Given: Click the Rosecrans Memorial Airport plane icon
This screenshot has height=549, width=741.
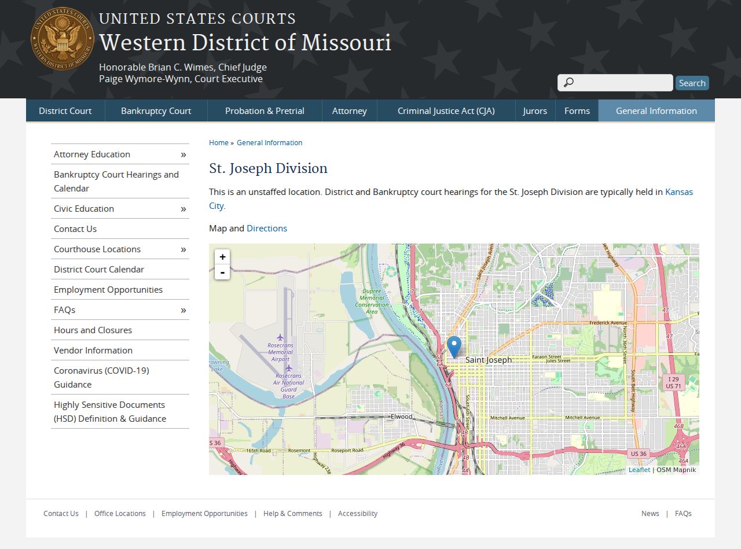Looking at the screenshot, I should click(x=280, y=337).
